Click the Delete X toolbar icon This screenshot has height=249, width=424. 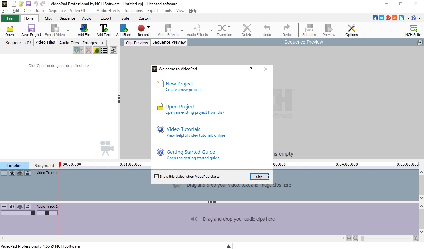(247, 28)
